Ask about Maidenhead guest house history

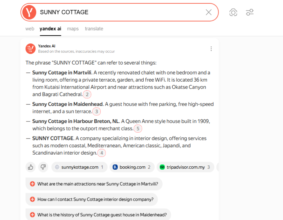[x=98, y=215]
